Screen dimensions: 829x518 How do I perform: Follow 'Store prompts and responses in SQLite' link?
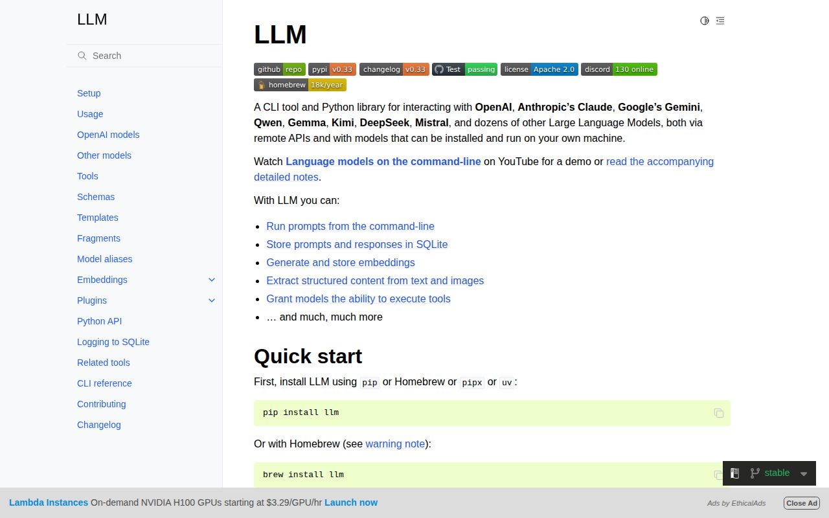point(357,245)
